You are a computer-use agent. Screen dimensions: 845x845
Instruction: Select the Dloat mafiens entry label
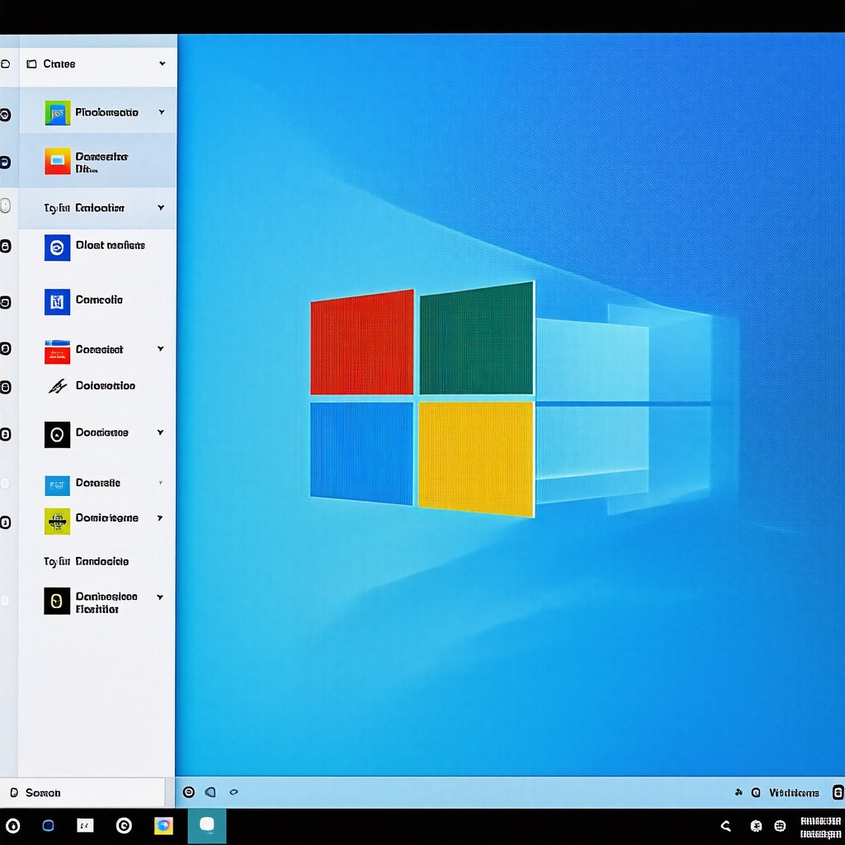pyautogui.click(x=111, y=245)
